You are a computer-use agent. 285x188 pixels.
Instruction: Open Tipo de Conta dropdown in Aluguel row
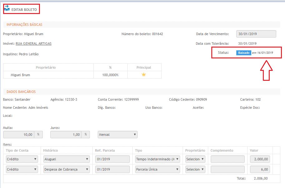pyautogui.click(x=22, y=159)
